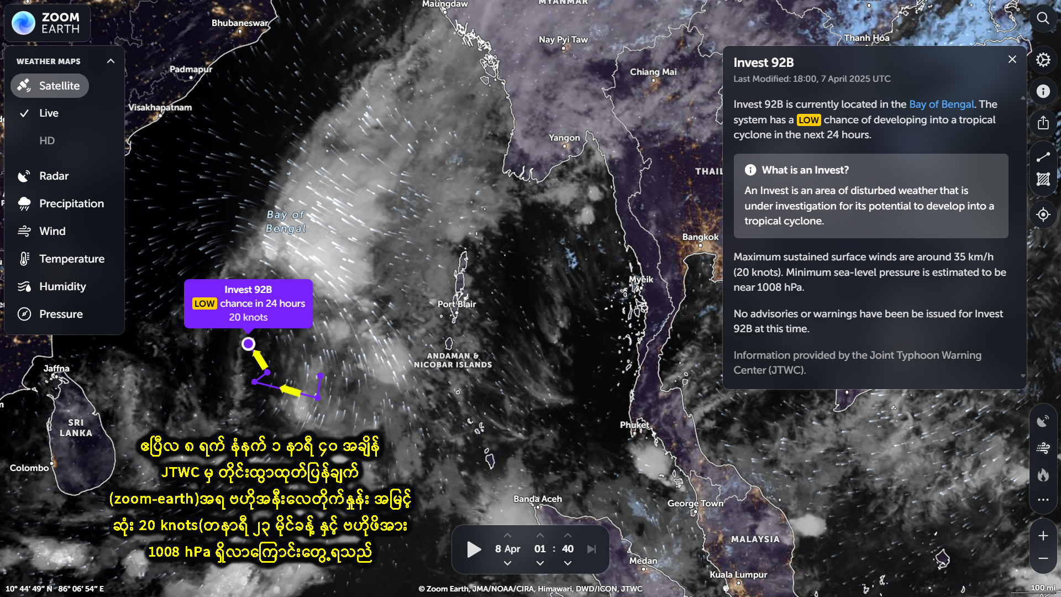Select the Live satellite option
Viewport: 1061px width, 597px height.
(x=49, y=113)
